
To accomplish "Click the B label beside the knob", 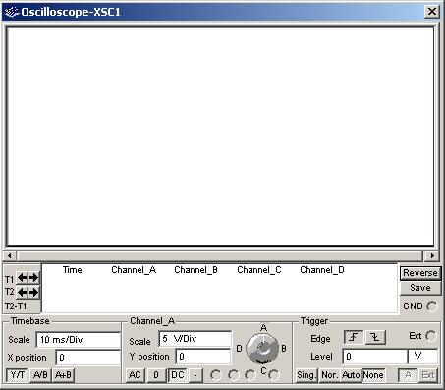I will click(284, 349).
